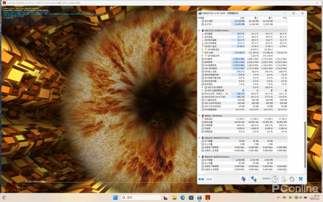Collapse the Battery sensor group
Viewport: 323px width, 202px height.
[200, 116]
